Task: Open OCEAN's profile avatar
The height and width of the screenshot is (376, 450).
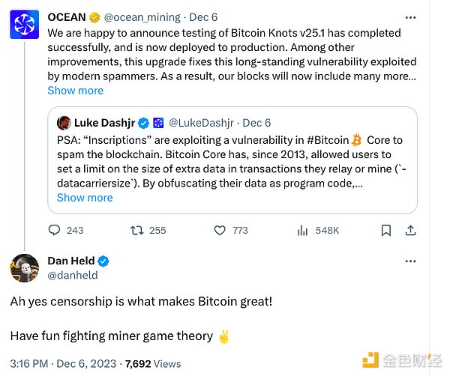Action: coord(25,25)
